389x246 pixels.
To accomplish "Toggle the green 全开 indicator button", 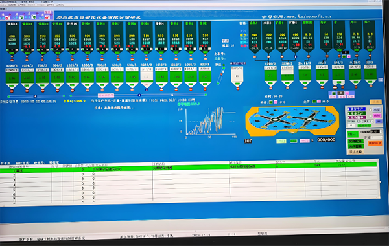I will coord(314,102).
